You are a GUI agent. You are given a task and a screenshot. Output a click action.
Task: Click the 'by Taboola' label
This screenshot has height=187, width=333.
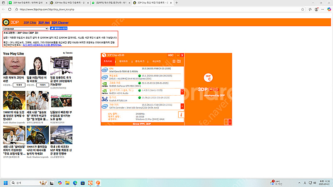point(68,53)
